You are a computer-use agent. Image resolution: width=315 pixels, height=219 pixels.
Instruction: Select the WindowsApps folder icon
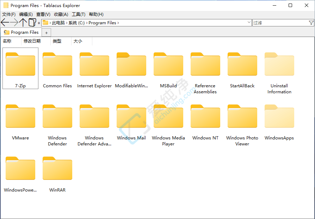279,116
